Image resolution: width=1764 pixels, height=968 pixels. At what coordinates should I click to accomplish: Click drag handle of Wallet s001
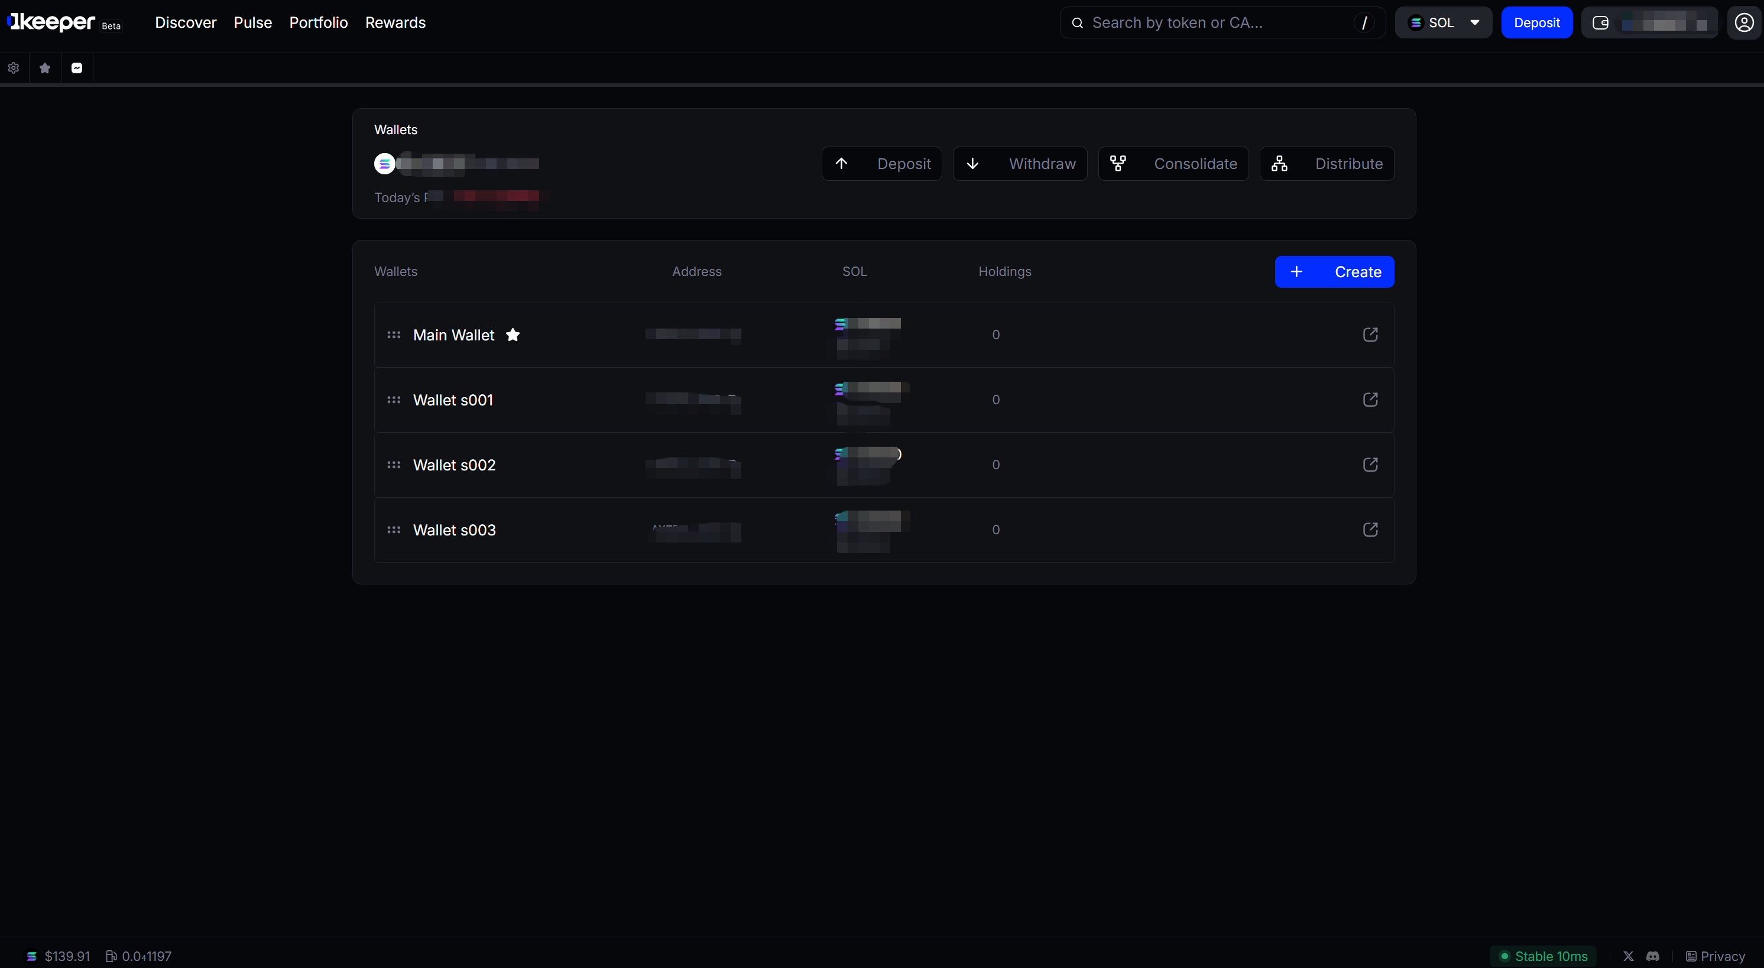(x=394, y=400)
